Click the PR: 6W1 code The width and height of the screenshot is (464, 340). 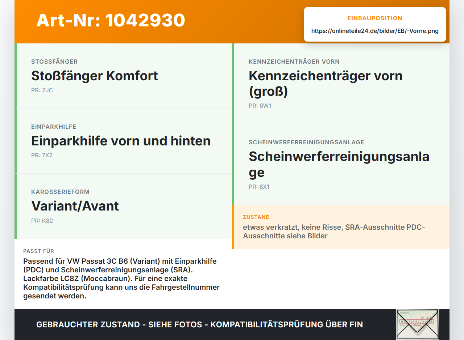click(x=260, y=106)
